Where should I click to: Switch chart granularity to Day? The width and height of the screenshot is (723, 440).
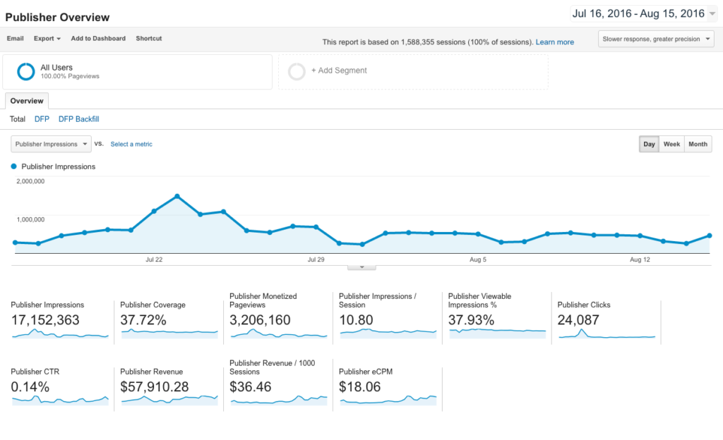pos(649,144)
